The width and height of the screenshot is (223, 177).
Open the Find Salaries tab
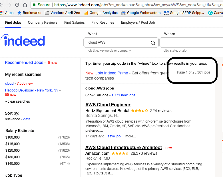click(x=74, y=23)
